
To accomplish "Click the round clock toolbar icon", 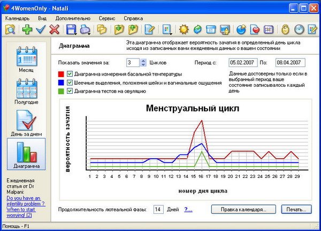I will point(299,29).
